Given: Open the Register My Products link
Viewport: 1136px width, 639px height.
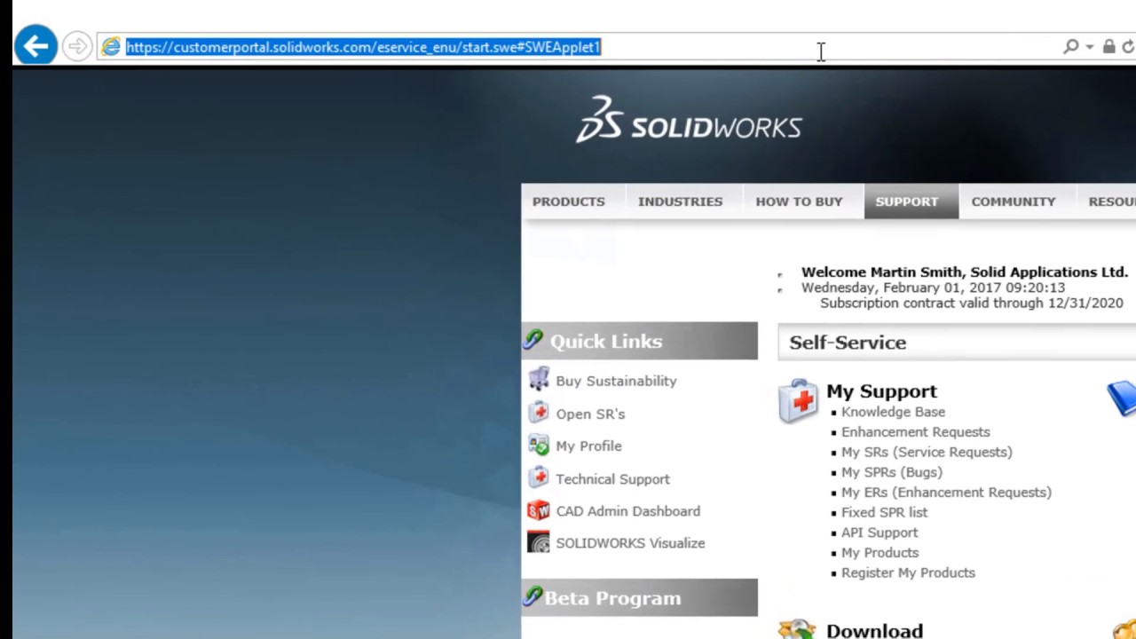Looking at the screenshot, I should [x=908, y=573].
